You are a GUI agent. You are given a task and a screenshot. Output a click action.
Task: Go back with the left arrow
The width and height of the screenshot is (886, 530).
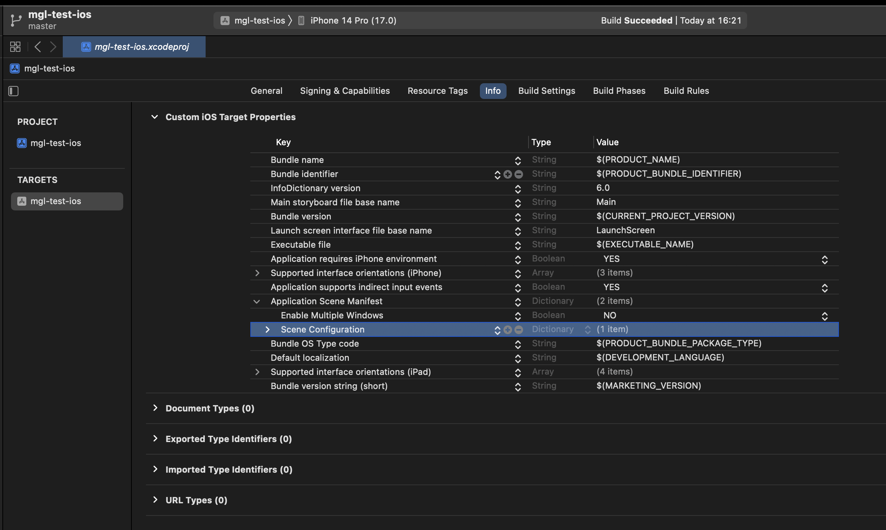pyautogui.click(x=38, y=47)
